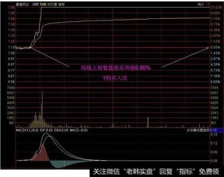Select the 成交量 label in chart header
Viewport: 224px width, 177px height.
(52, 4)
